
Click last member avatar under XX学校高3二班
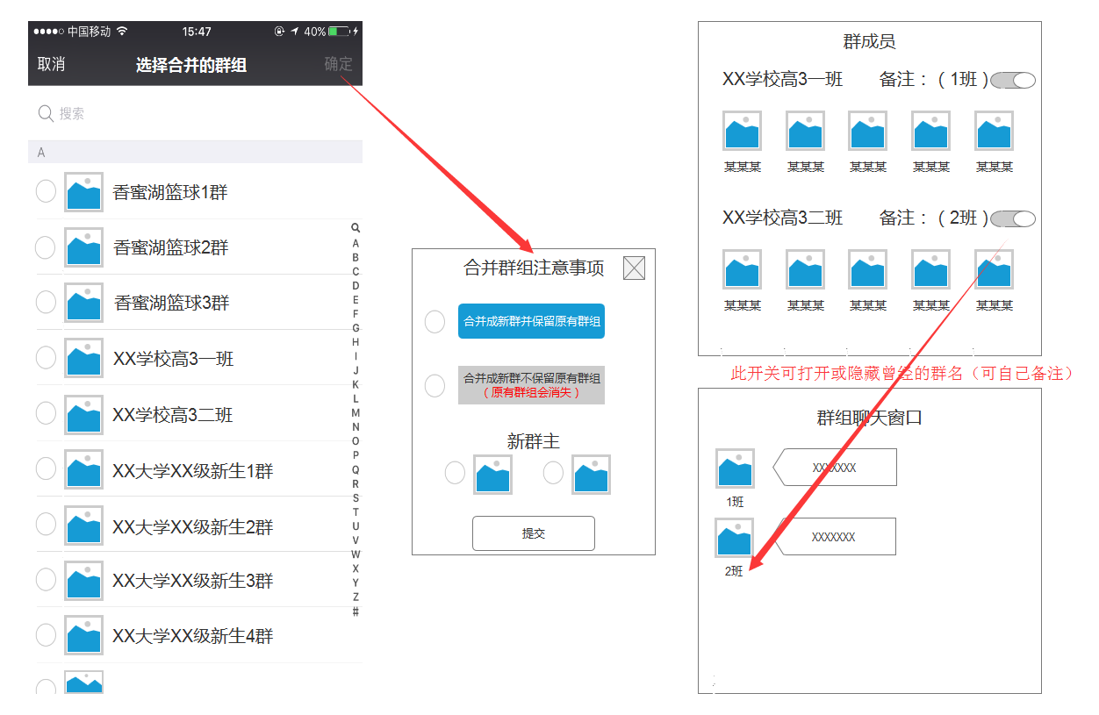(x=994, y=269)
